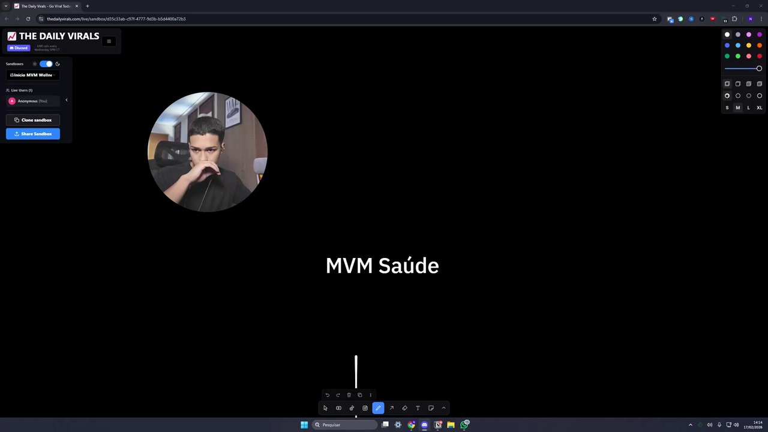This screenshot has width=768, height=432.
Task: Pick the grey color swatch
Action: pyautogui.click(x=738, y=35)
